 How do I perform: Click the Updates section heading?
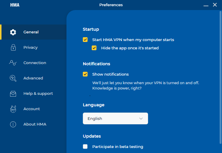[x=92, y=136]
